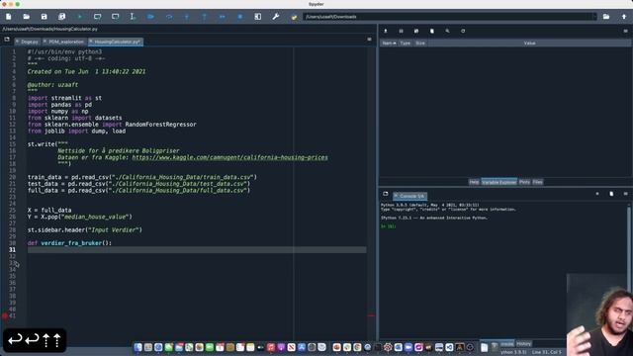This screenshot has height=356, width=633.
Task: Refresh the variables list
Action: (x=463, y=31)
